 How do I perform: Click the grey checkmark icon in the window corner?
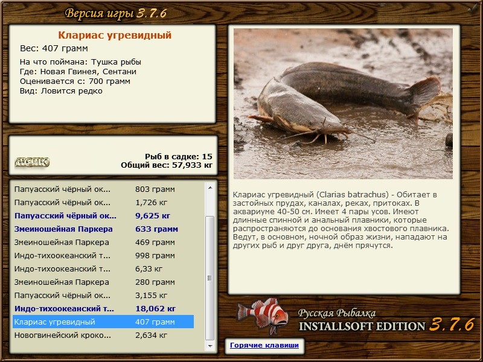(472, 9)
